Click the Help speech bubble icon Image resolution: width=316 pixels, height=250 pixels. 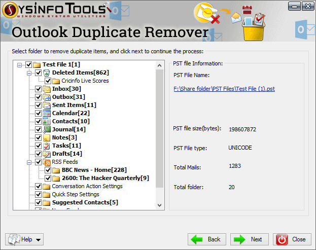tap(14, 239)
